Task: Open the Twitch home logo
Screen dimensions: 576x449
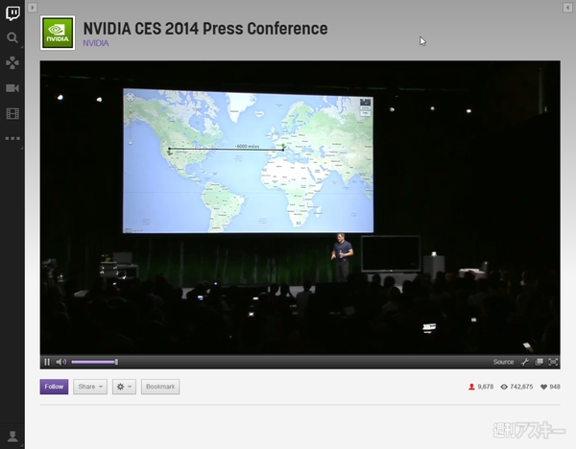Action: (12, 13)
